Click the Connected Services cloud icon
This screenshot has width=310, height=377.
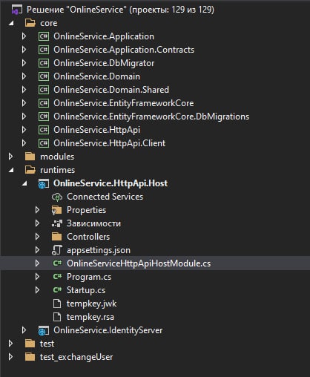coord(57,197)
